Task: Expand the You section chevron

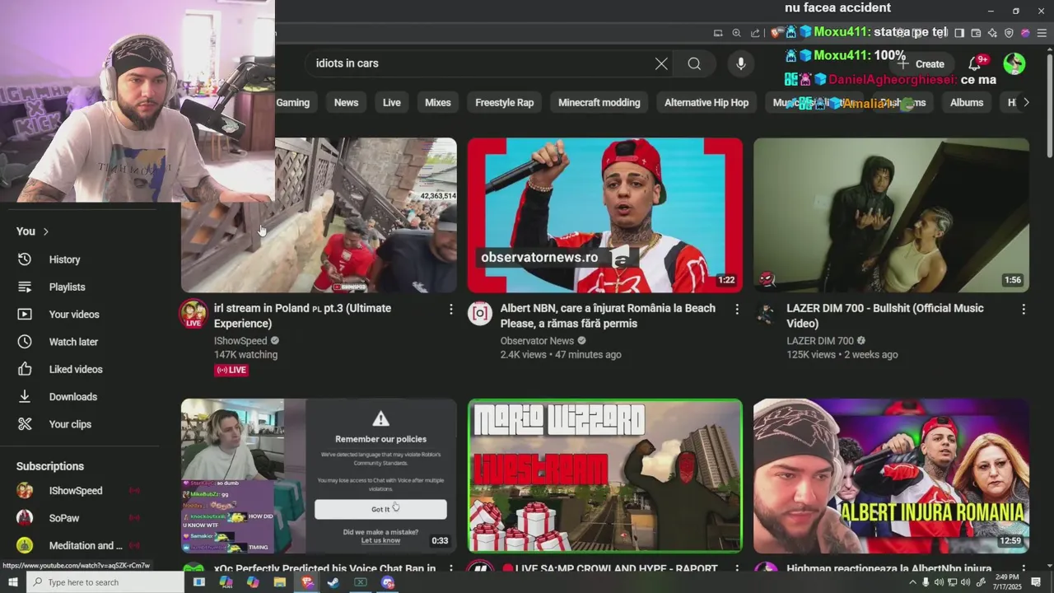Action: (46, 231)
